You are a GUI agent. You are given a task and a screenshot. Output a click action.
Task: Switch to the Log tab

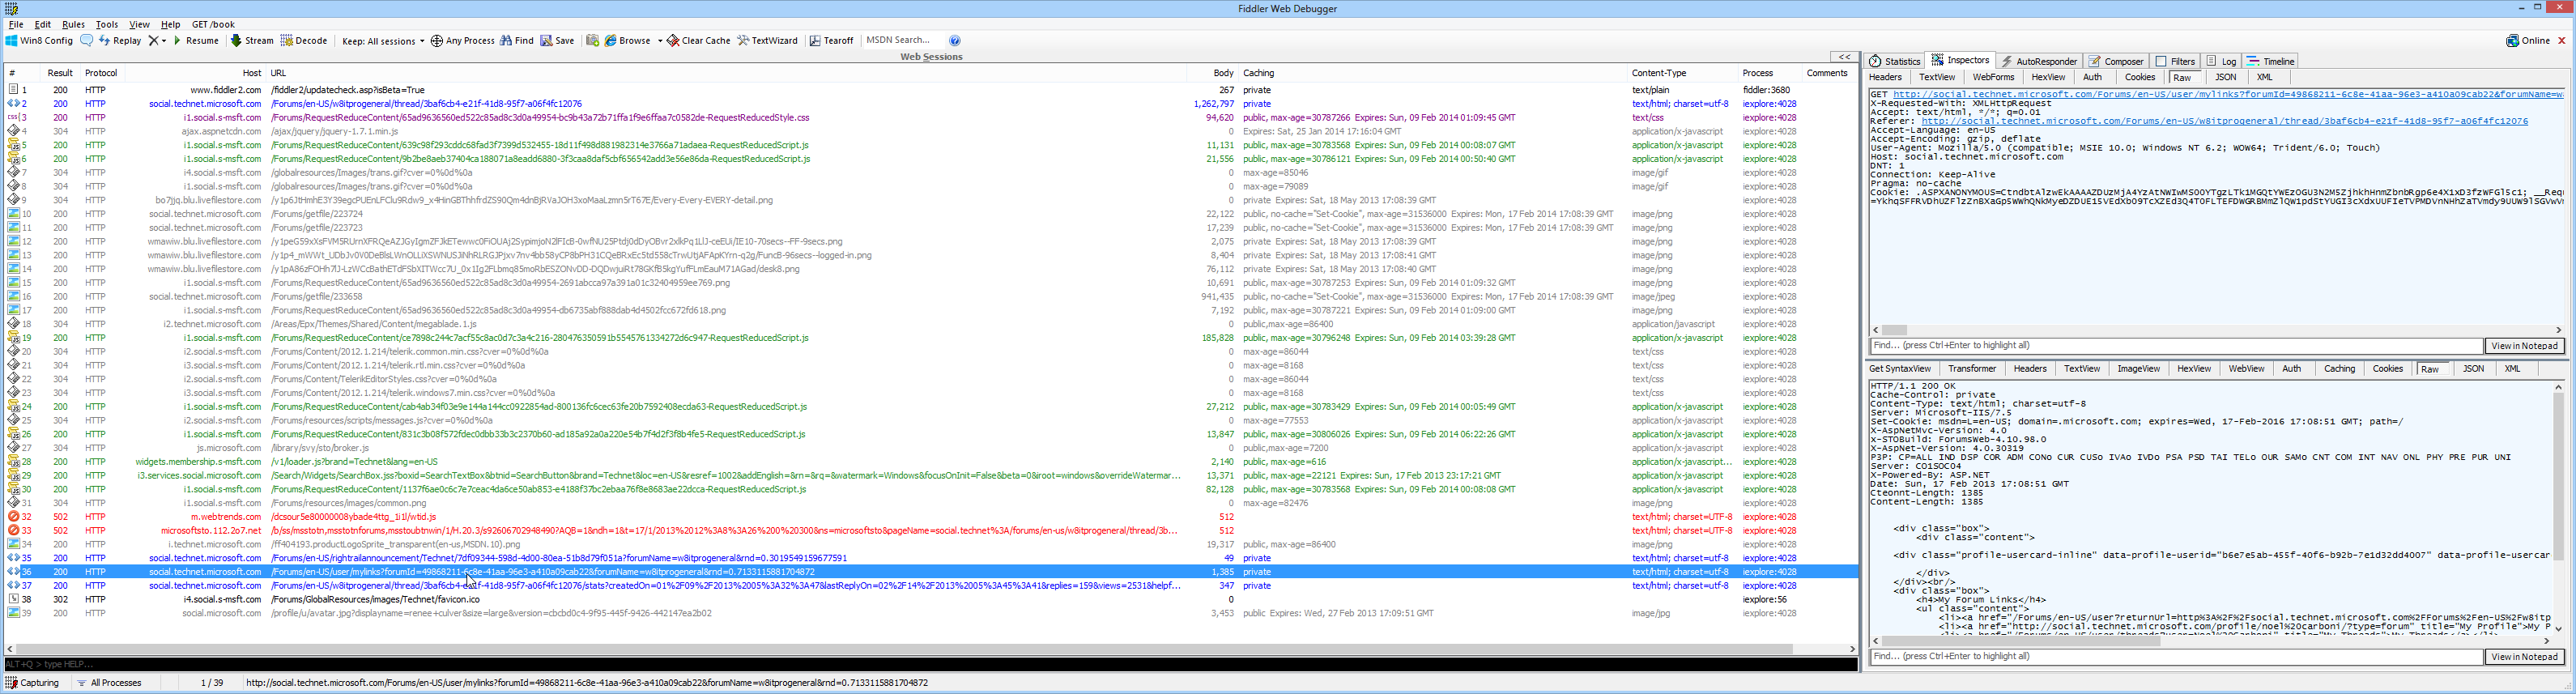coord(2221,61)
